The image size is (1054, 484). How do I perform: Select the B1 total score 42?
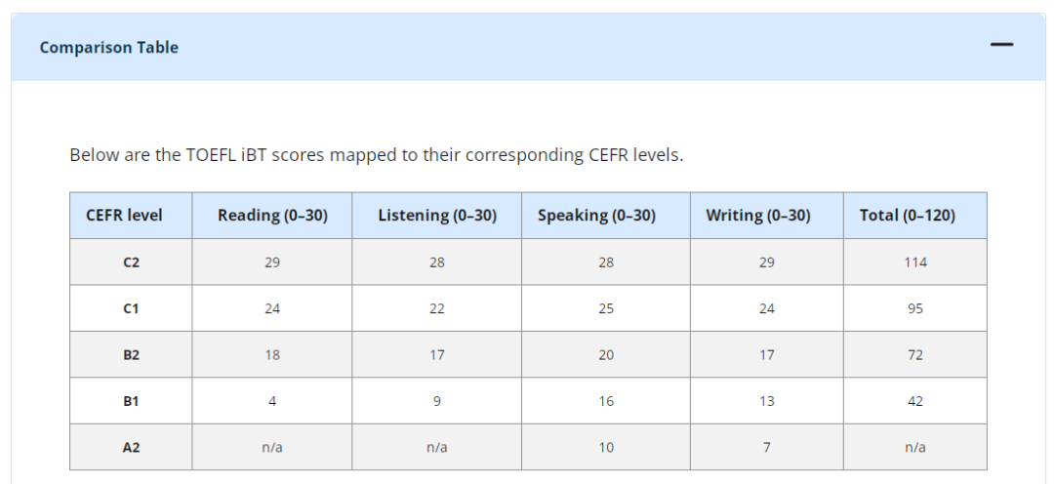[915, 401]
